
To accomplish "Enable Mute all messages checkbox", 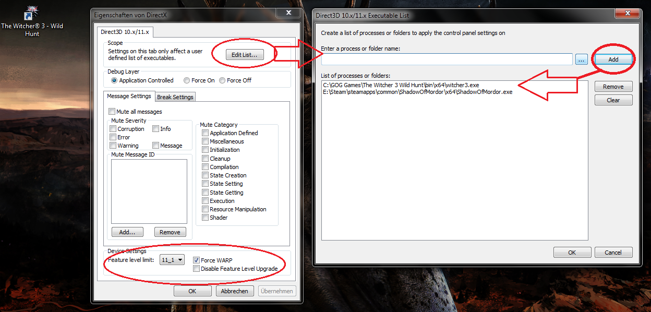I will [112, 112].
